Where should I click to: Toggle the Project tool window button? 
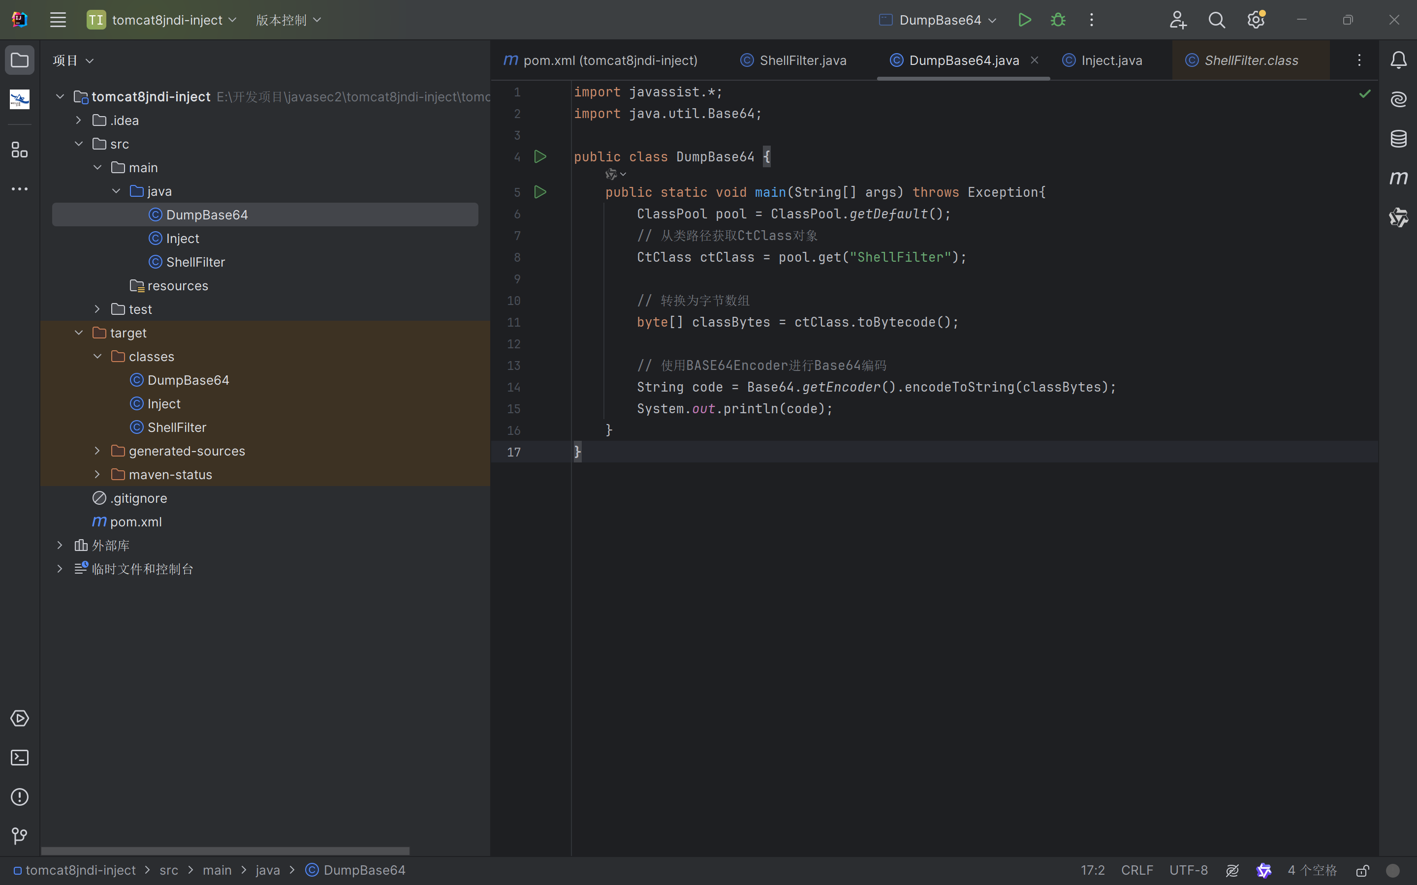coord(19,60)
